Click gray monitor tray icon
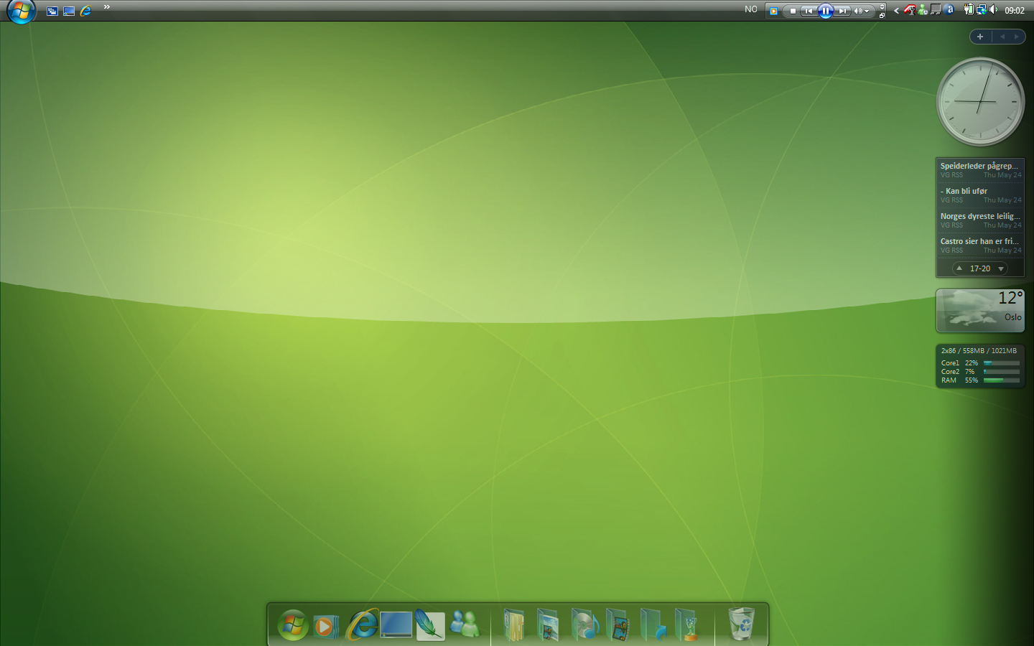1034x646 pixels. [x=936, y=9]
